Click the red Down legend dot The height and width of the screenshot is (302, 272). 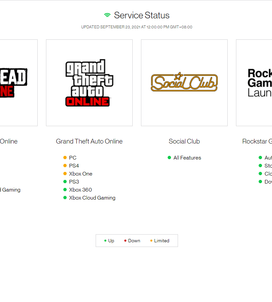pyautogui.click(x=125, y=241)
